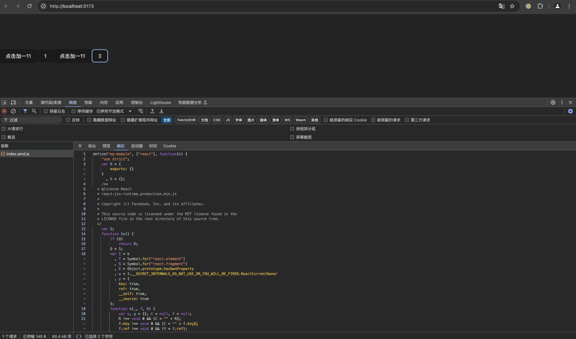Image resolution: width=576 pixels, height=339 pixels.
Task: Open the network conditions wifi icon
Action: 140,111
